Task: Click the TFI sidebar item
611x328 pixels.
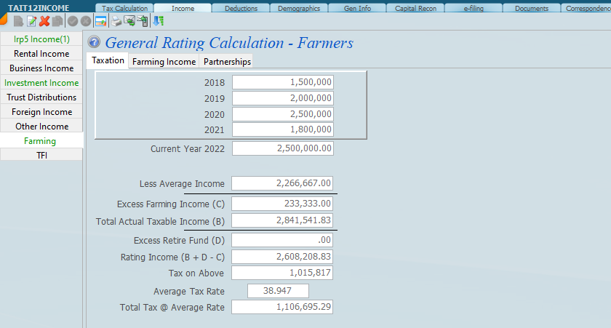Action: coord(41,155)
